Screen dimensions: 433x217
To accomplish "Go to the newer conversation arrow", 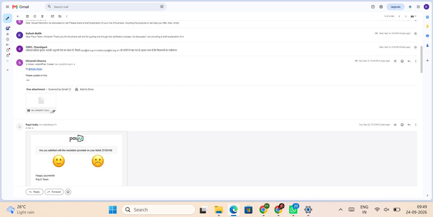I will [x=399, y=16].
